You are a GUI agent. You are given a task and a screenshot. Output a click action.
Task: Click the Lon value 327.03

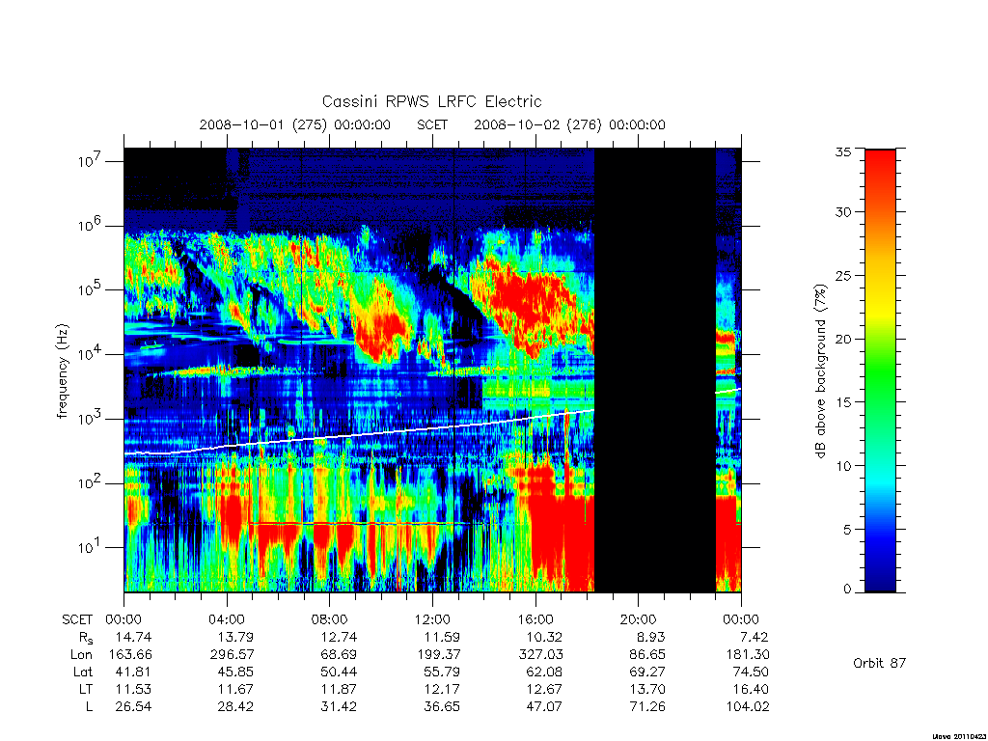540,655
